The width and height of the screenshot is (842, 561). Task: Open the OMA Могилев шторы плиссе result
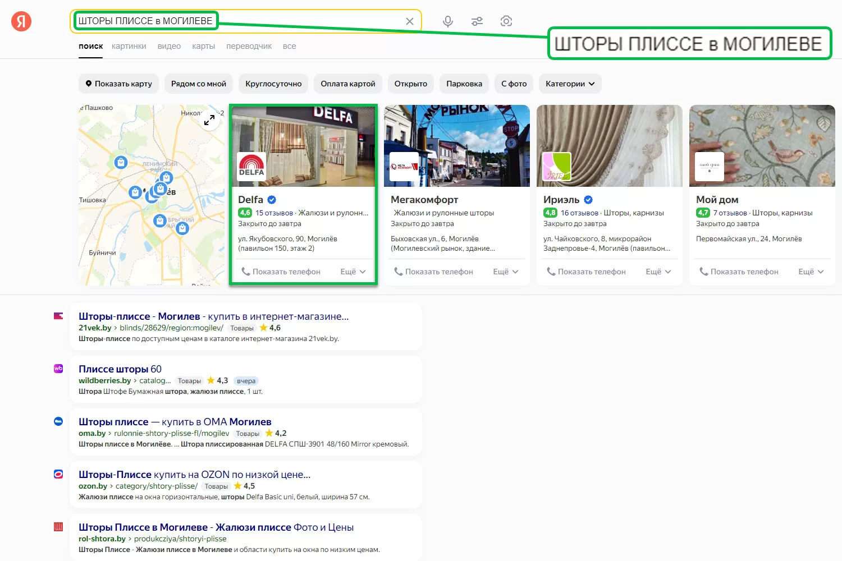point(175,422)
